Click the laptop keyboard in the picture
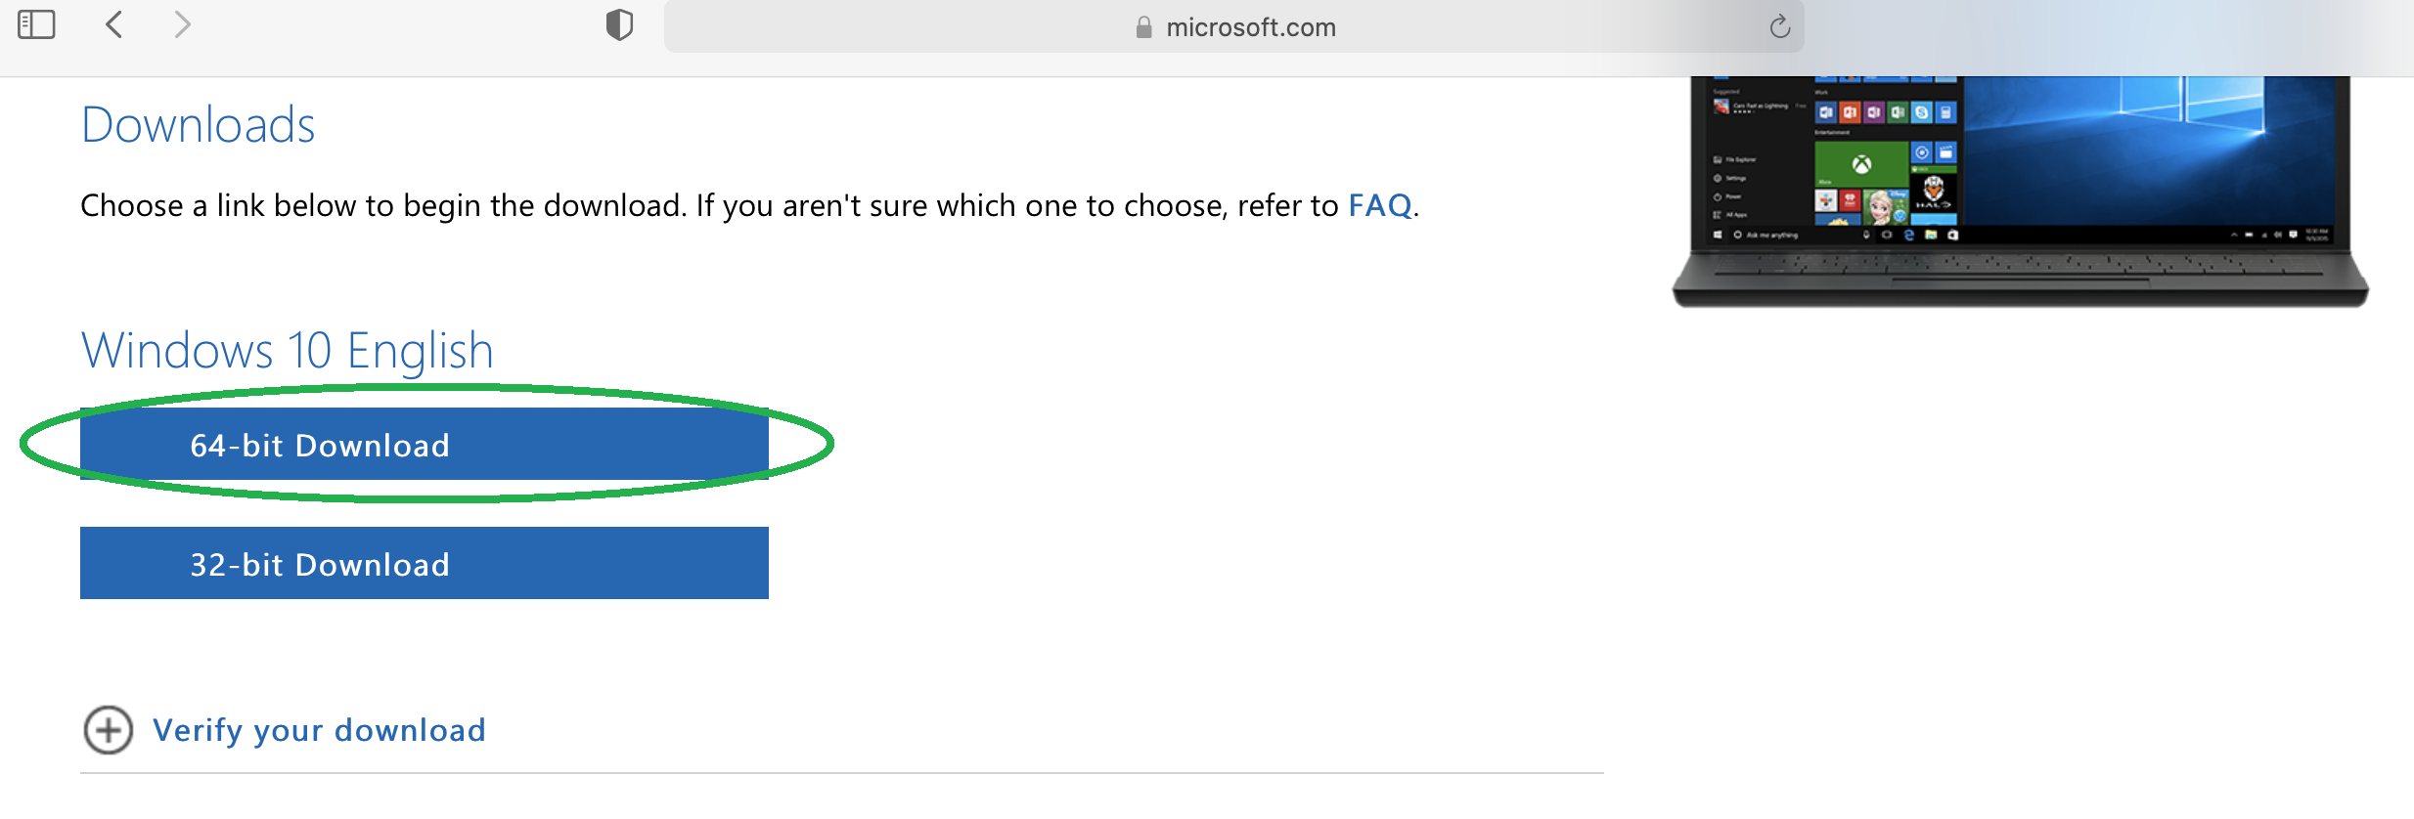 2020,266
